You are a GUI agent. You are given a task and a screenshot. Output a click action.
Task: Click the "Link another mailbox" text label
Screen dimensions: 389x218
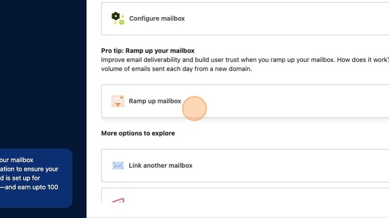tap(160, 165)
